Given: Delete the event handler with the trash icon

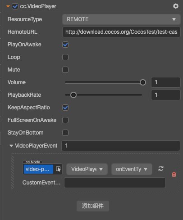Looking at the screenshot, I should 174,174.
